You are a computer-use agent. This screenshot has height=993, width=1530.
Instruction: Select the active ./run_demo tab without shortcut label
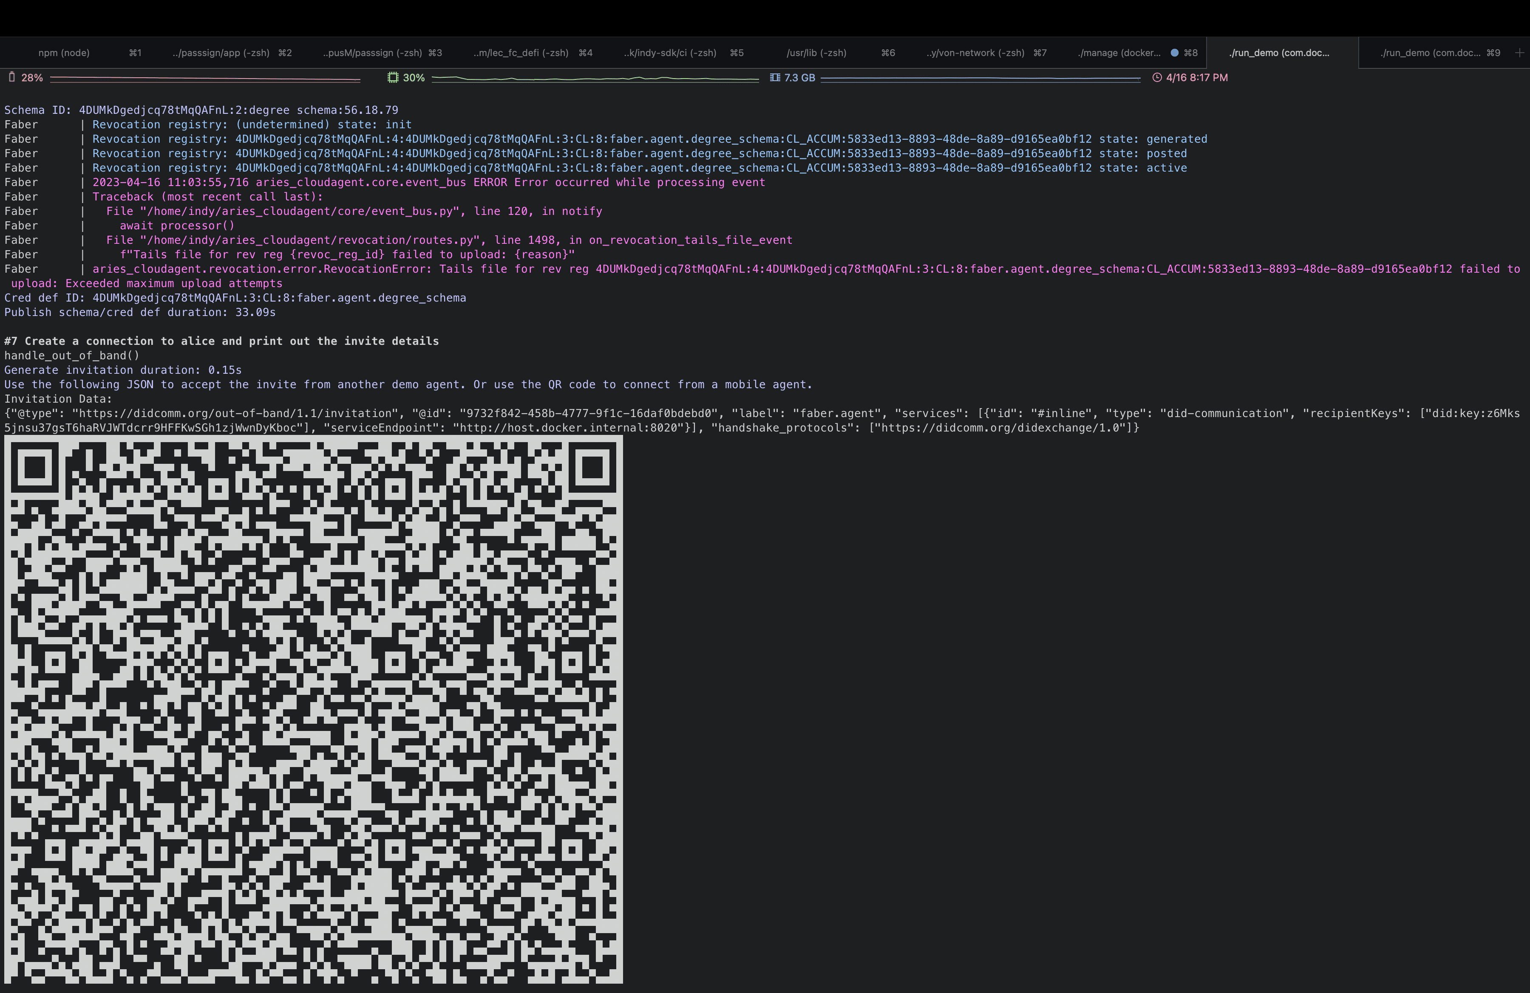point(1282,53)
